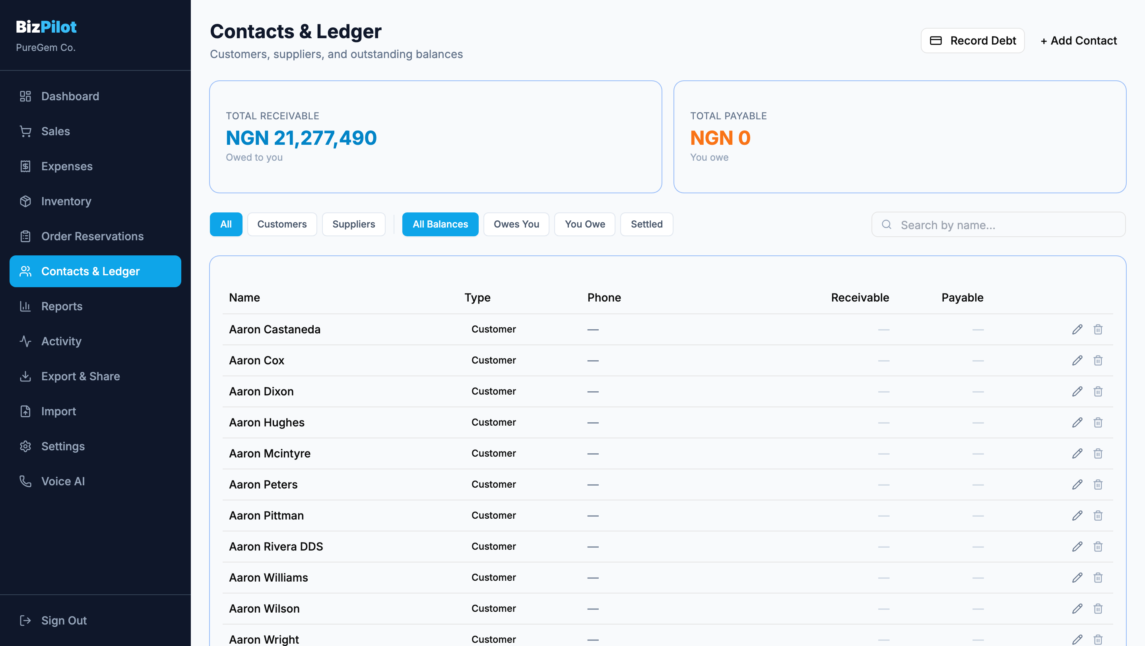Edit Aaron Mcintyre contact

1077,453
